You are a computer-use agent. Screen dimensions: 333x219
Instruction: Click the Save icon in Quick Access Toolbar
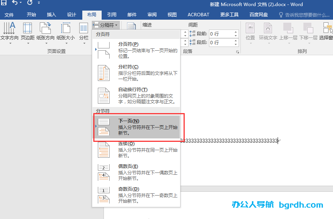point(4,3)
